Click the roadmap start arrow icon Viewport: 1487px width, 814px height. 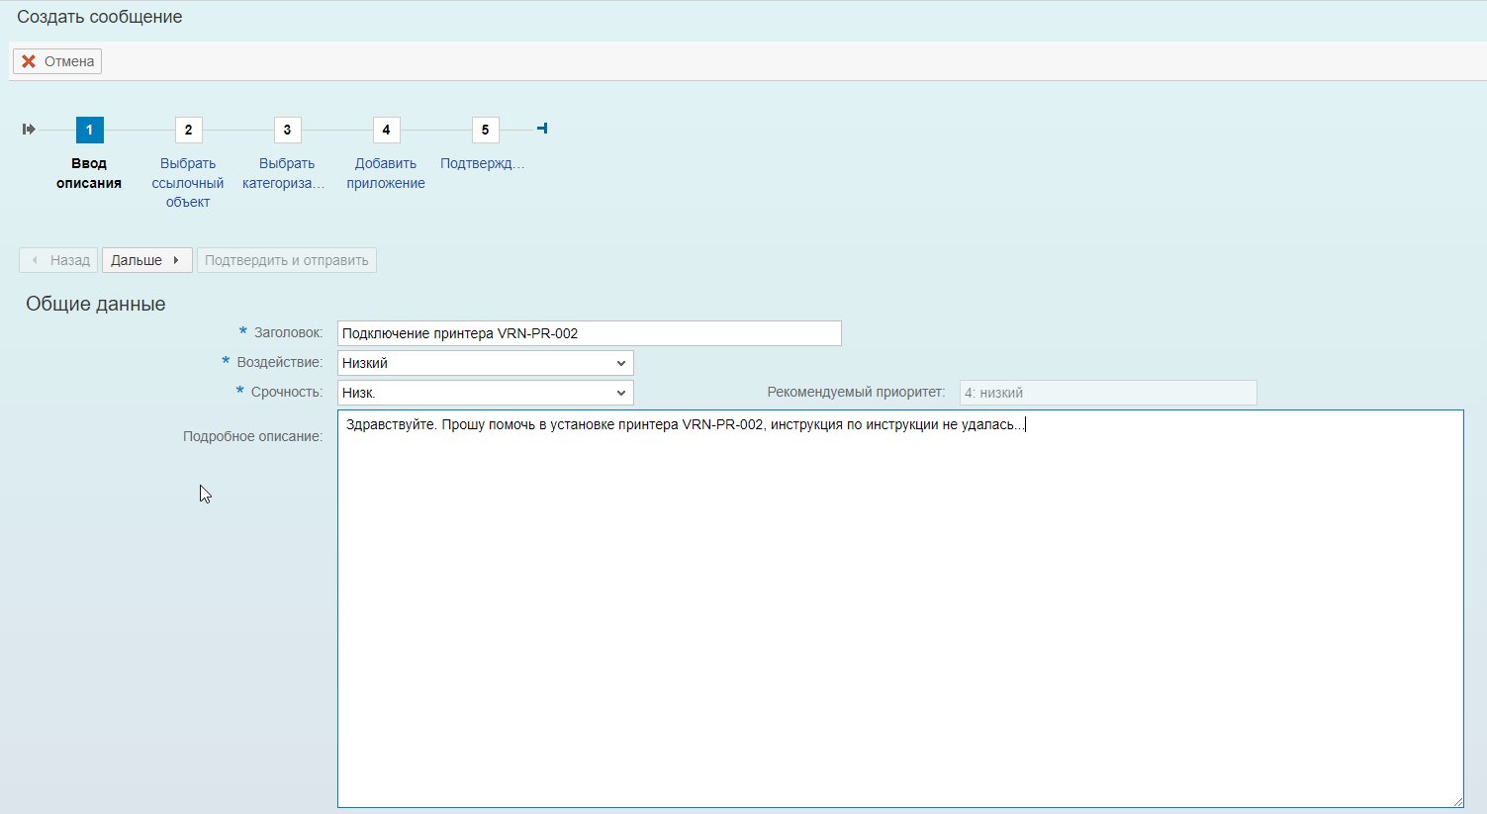click(29, 130)
